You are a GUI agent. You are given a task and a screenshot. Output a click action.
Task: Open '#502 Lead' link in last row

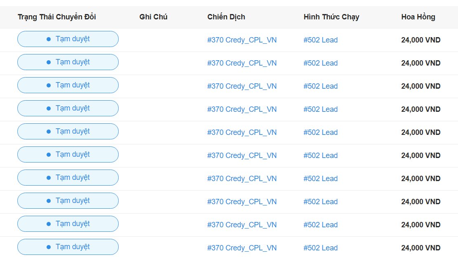pos(320,248)
